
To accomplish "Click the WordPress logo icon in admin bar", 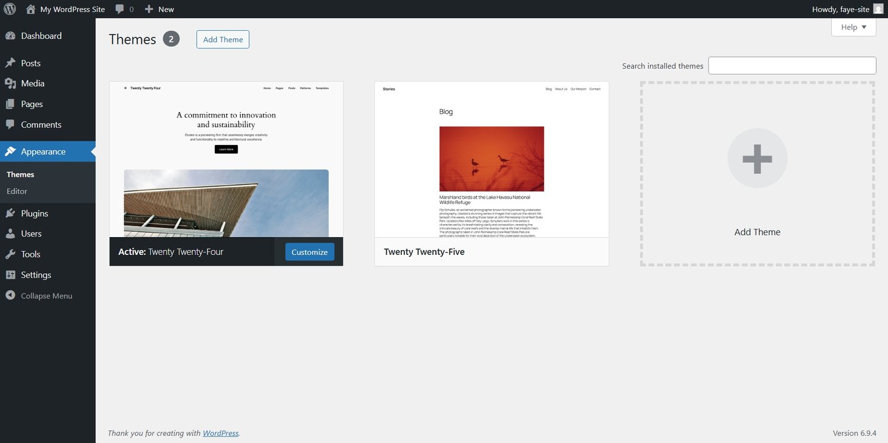I will click(x=9, y=9).
